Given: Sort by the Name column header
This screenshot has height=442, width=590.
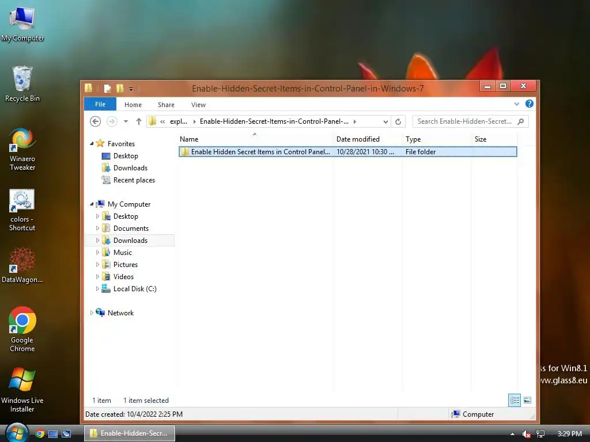Looking at the screenshot, I should pyautogui.click(x=255, y=139).
